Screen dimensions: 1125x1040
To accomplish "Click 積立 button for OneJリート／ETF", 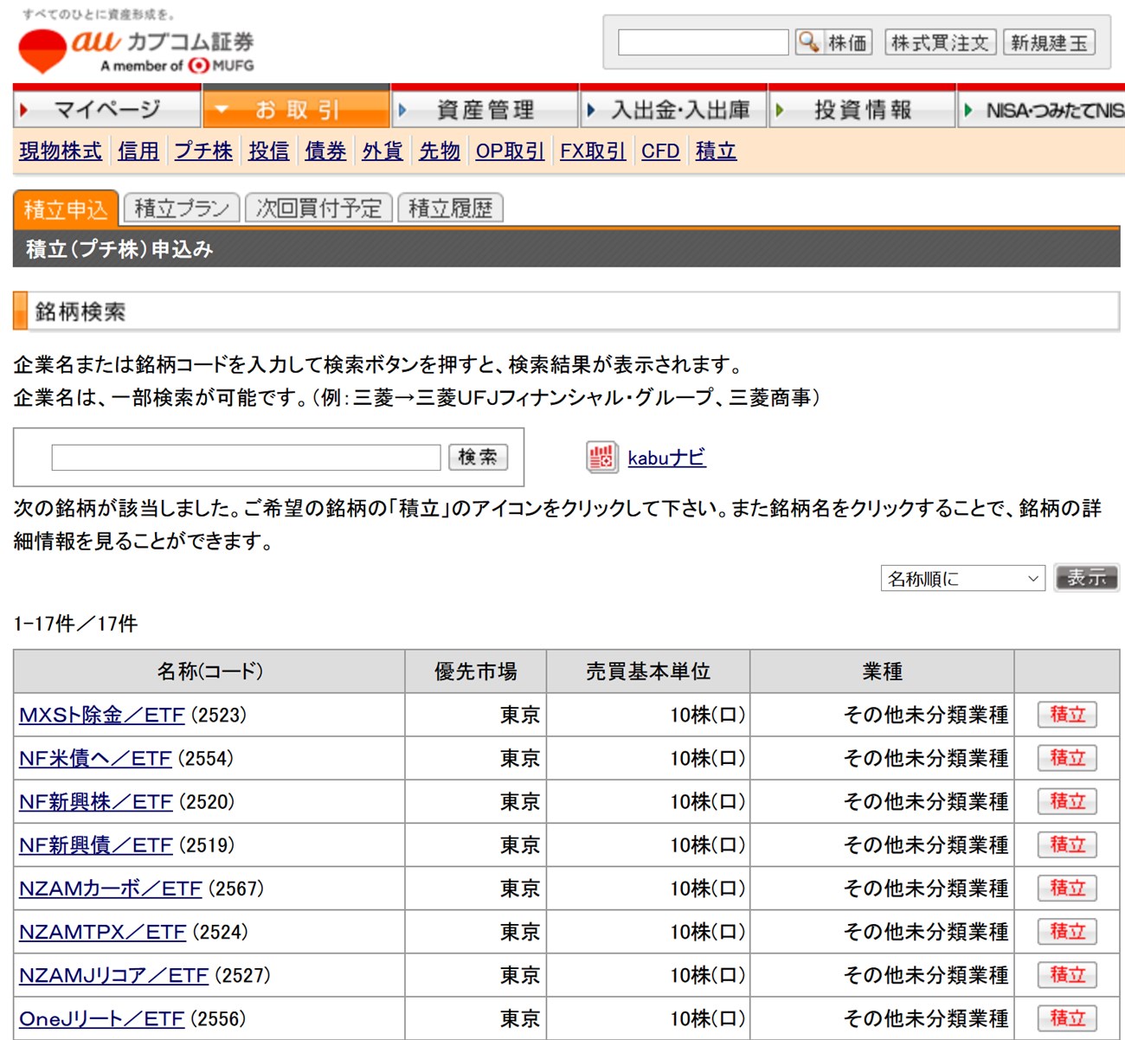I will click(x=1067, y=1018).
